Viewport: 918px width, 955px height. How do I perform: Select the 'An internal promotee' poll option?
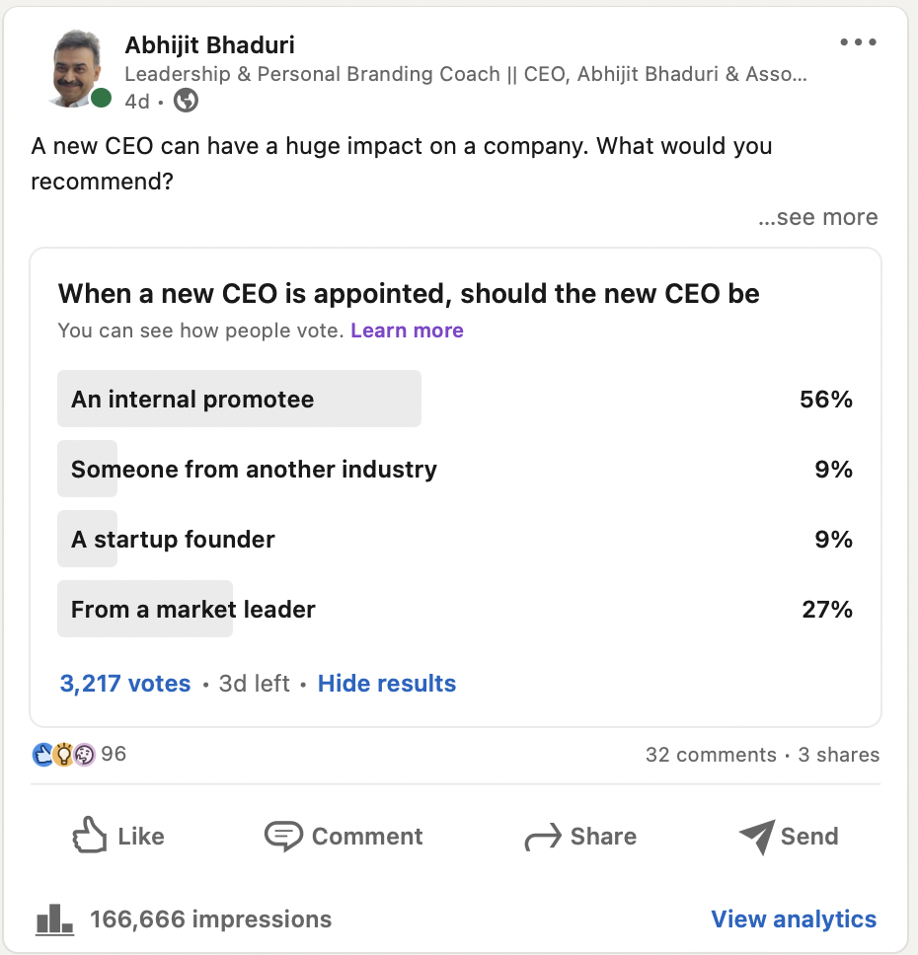[240, 400]
